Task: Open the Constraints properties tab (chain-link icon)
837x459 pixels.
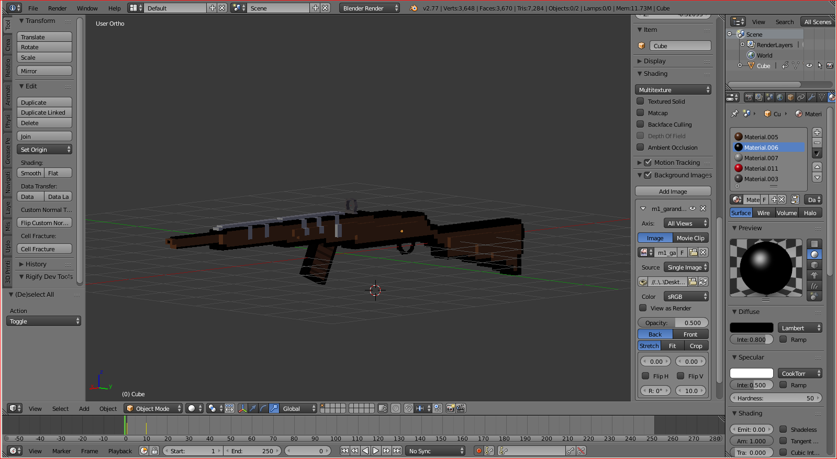Action: [x=801, y=97]
